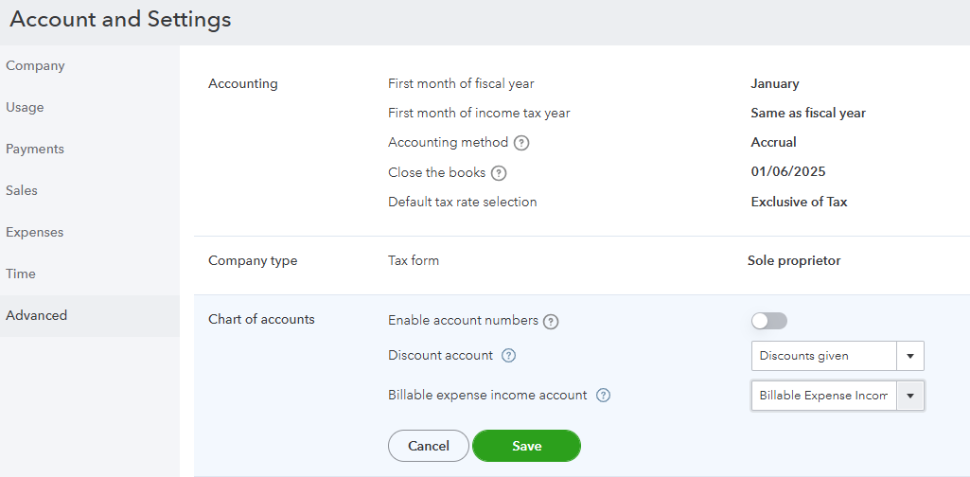Edit the Company type Sole proprietor row
The image size is (970, 477).
click(581, 261)
